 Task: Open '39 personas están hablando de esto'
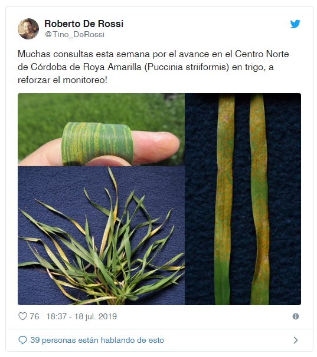coord(97,340)
